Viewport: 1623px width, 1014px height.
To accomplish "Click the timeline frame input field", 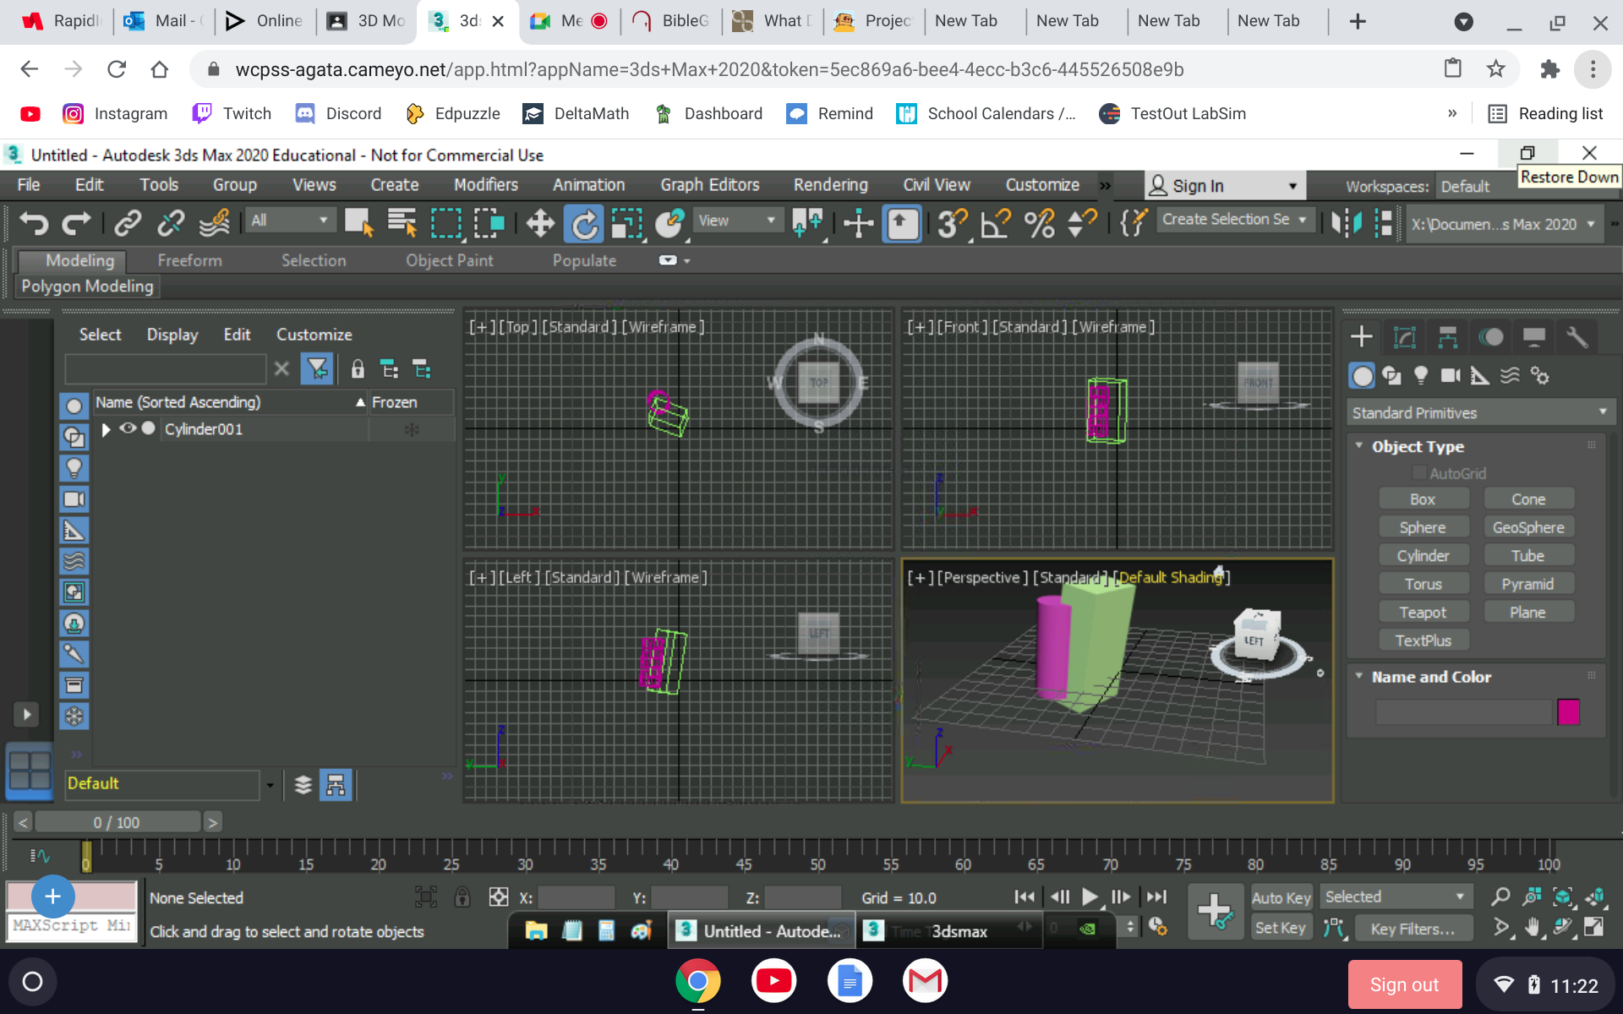I will pyautogui.click(x=117, y=820).
